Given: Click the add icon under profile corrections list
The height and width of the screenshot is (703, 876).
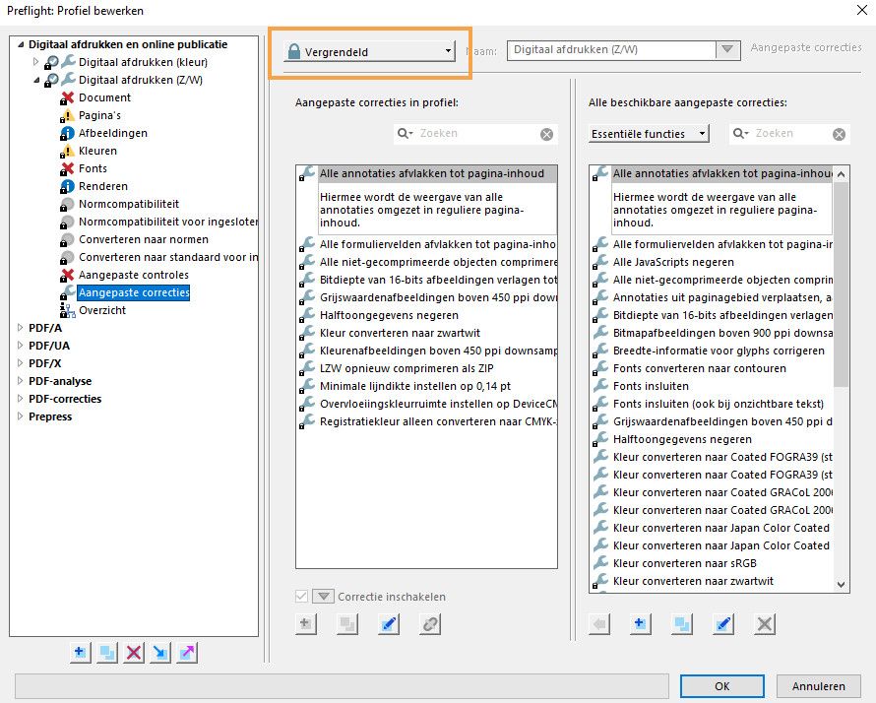Looking at the screenshot, I should point(305,623).
